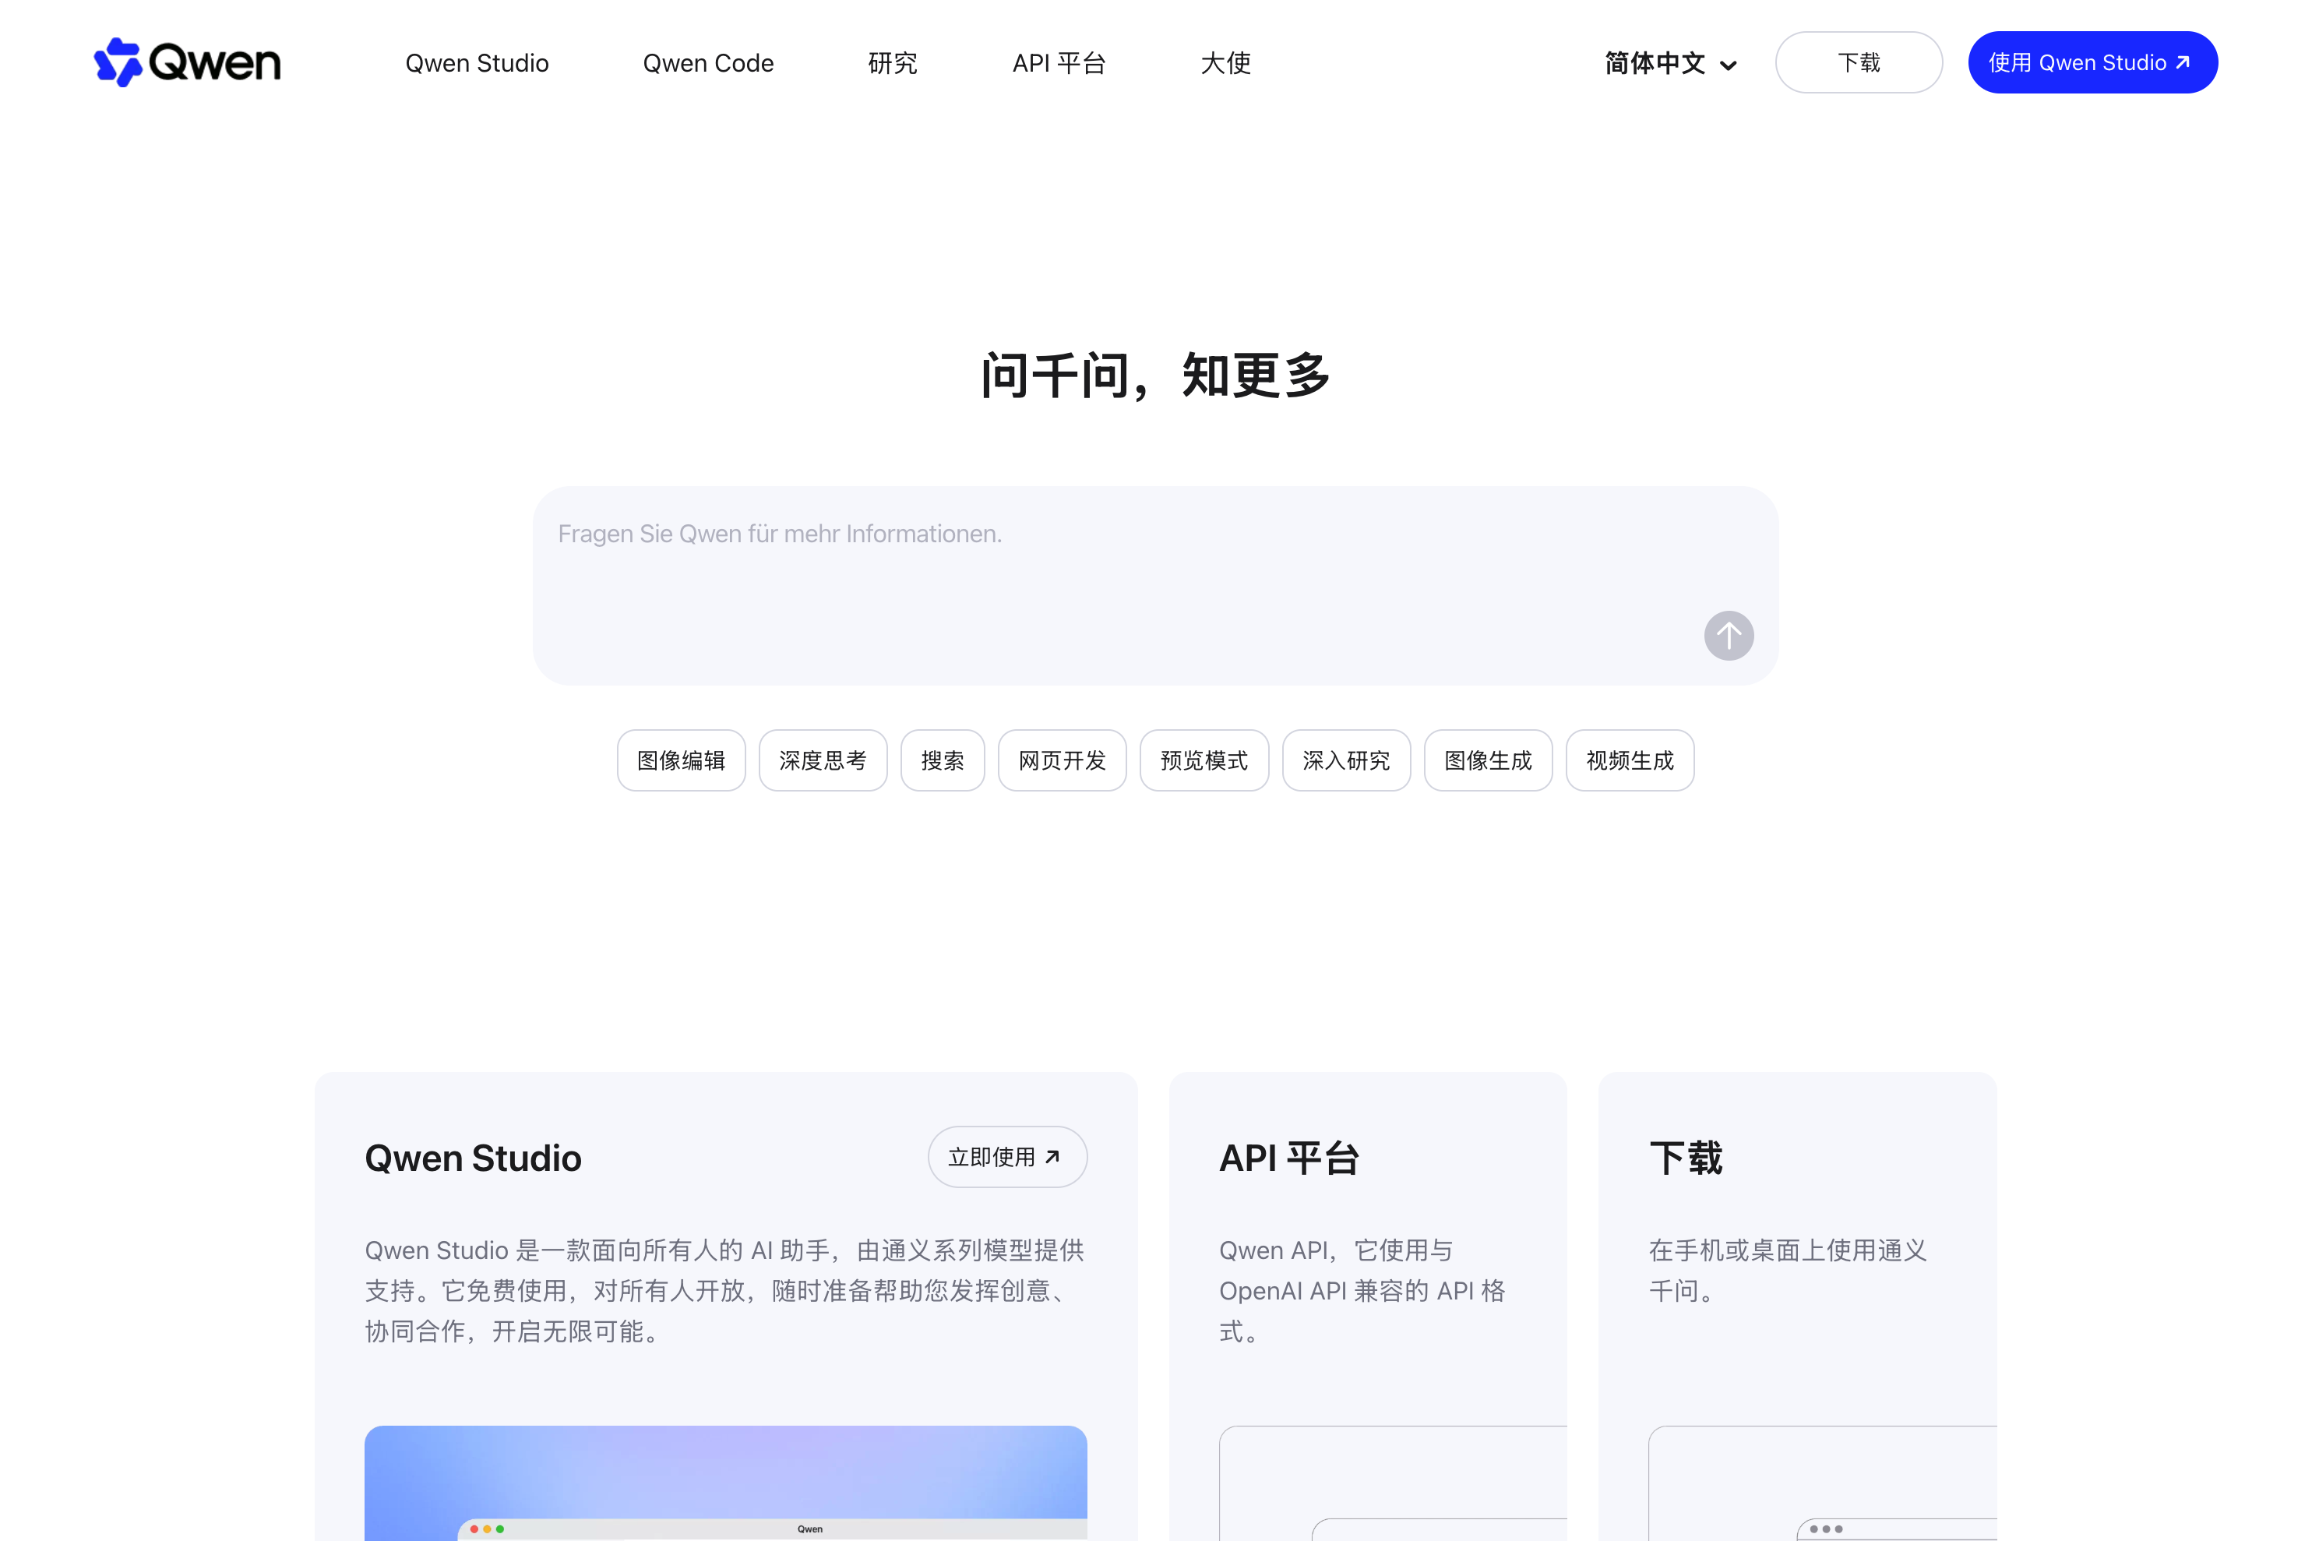Toggle the 搜索 chip

click(x=943, y=760)
